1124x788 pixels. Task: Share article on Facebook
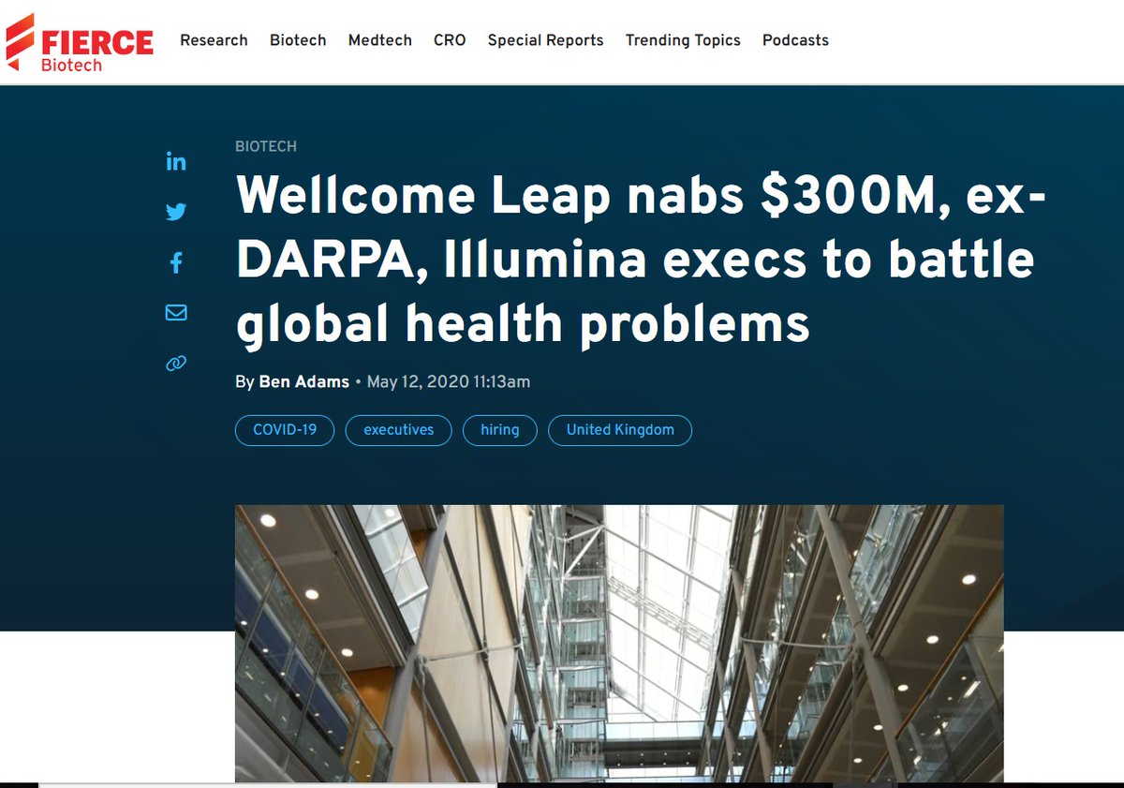pyautogui.click(x=176, y=262)
